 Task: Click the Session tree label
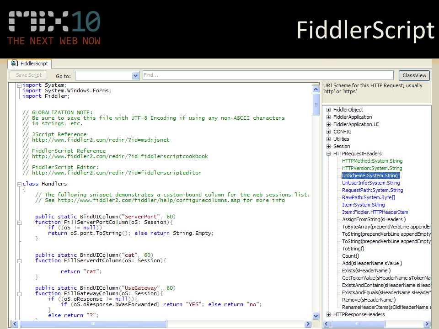point(342,146)
